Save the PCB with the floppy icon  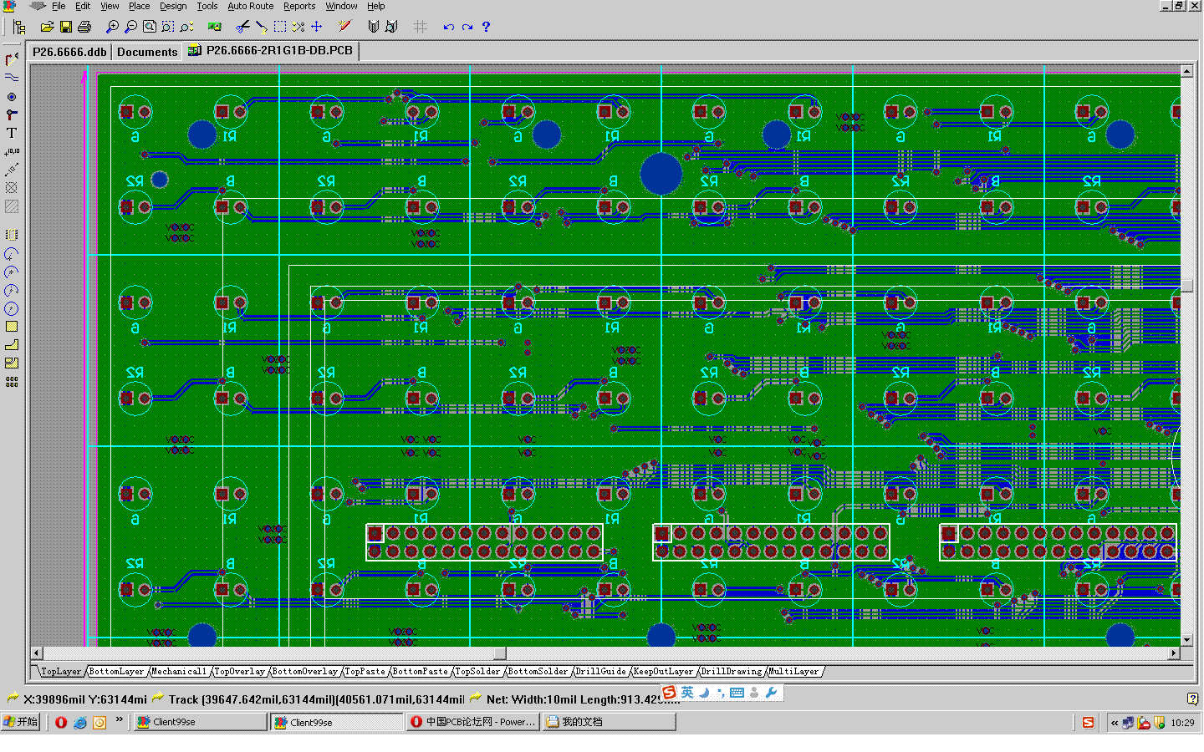[x=65, y=27]
